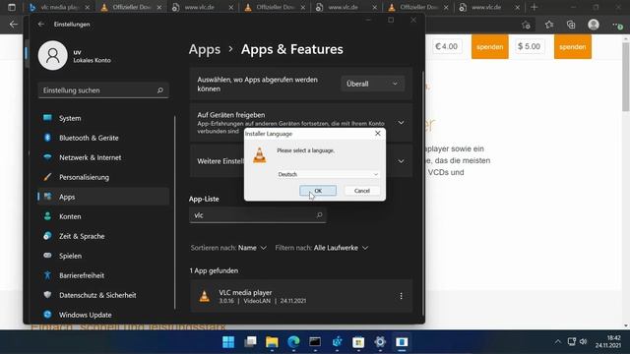This screenshot has width=630, height=354.
Task: Click the user profile avatar
Action: click(52, 55)
